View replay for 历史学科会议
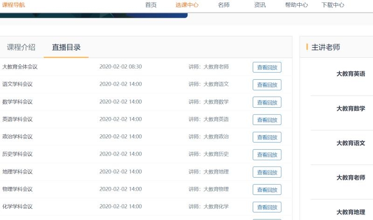The image size is (373, 220). 267,155
